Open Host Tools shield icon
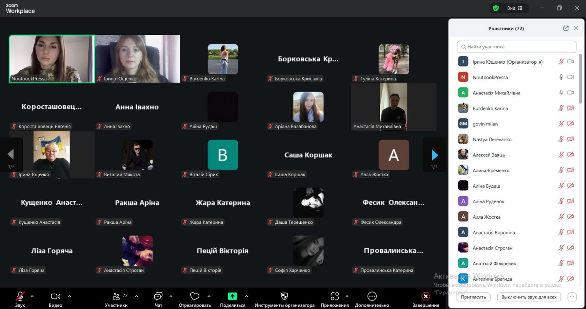This screenshot has height=309, width=586. [x=284, y=297]
